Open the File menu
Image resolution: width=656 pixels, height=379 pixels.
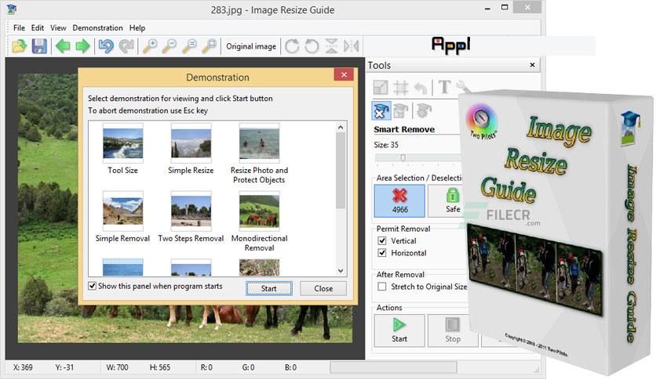19,28
